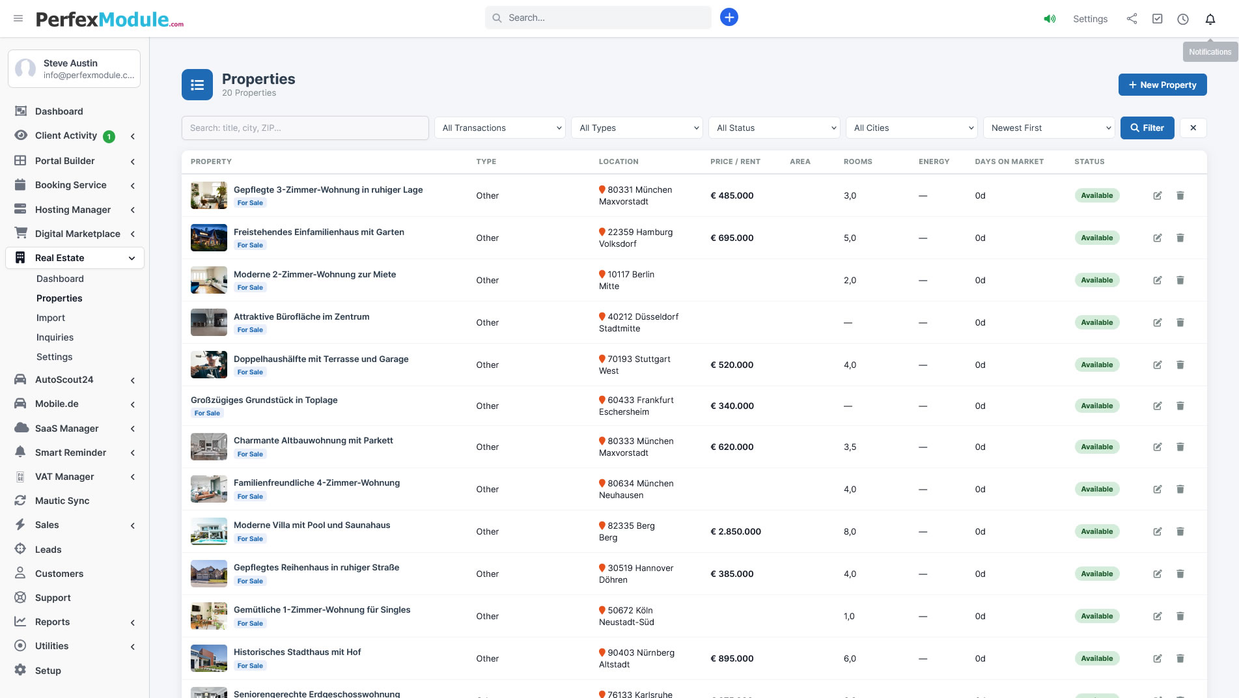Go to Customers in the sidebar
Image resolution: width=1239 pixels, height=698 pixels.
click(59, 574)
